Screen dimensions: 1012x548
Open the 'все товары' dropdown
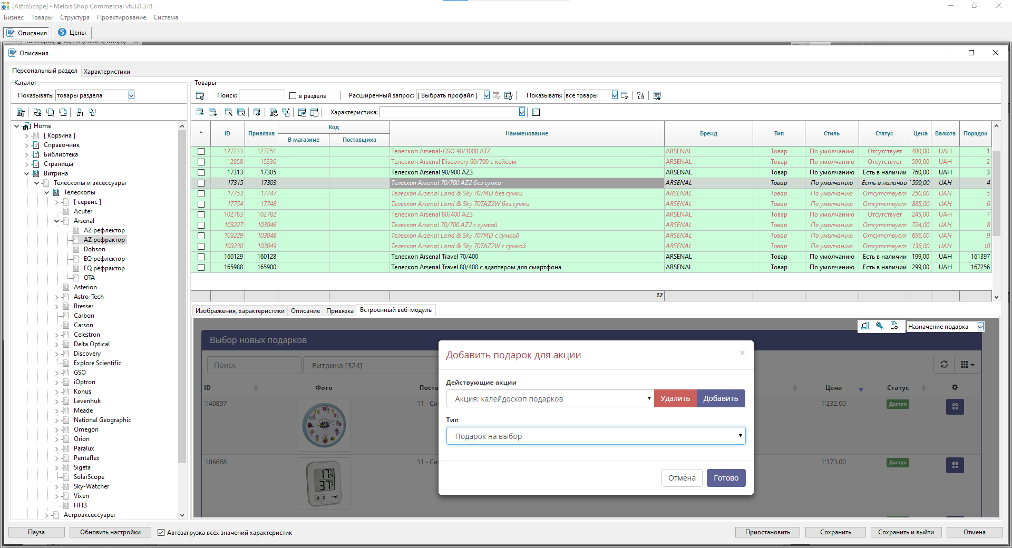pos(615,95)
